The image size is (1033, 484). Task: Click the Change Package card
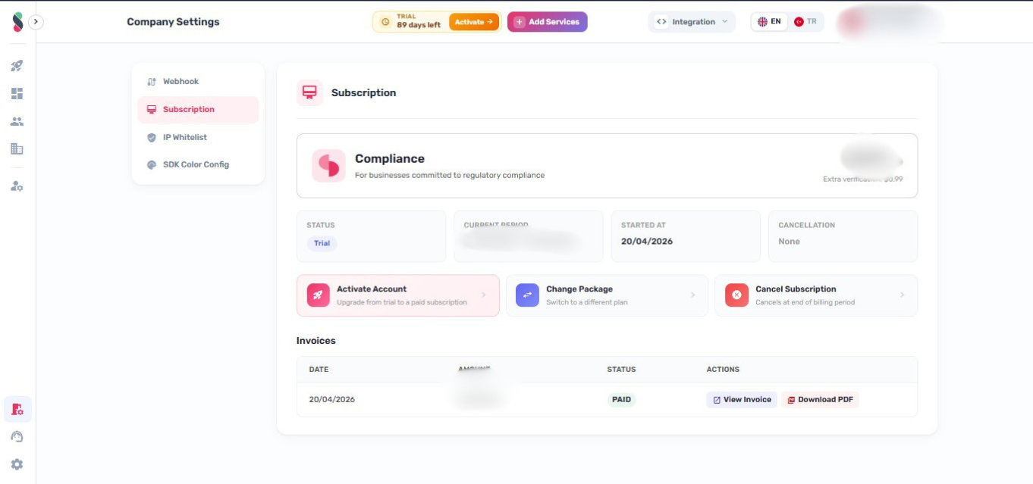[607, 295]
